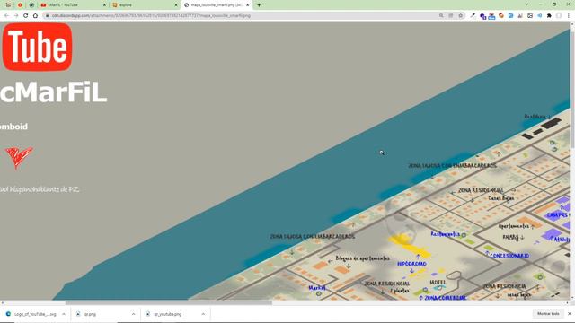Screen dimensions: 575x323
Task: Expand options for logo_of_YouTube svg download
Action: [x=64, y=314]
